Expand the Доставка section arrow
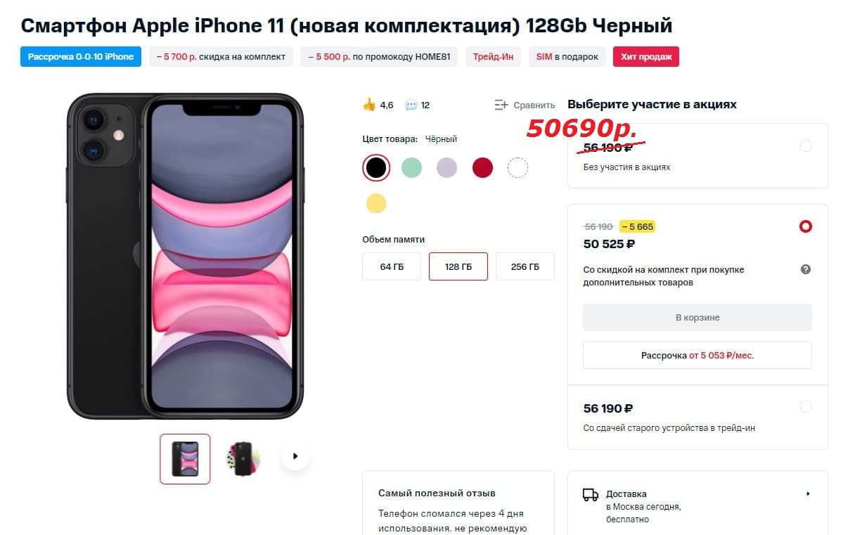 coord(808,494)
